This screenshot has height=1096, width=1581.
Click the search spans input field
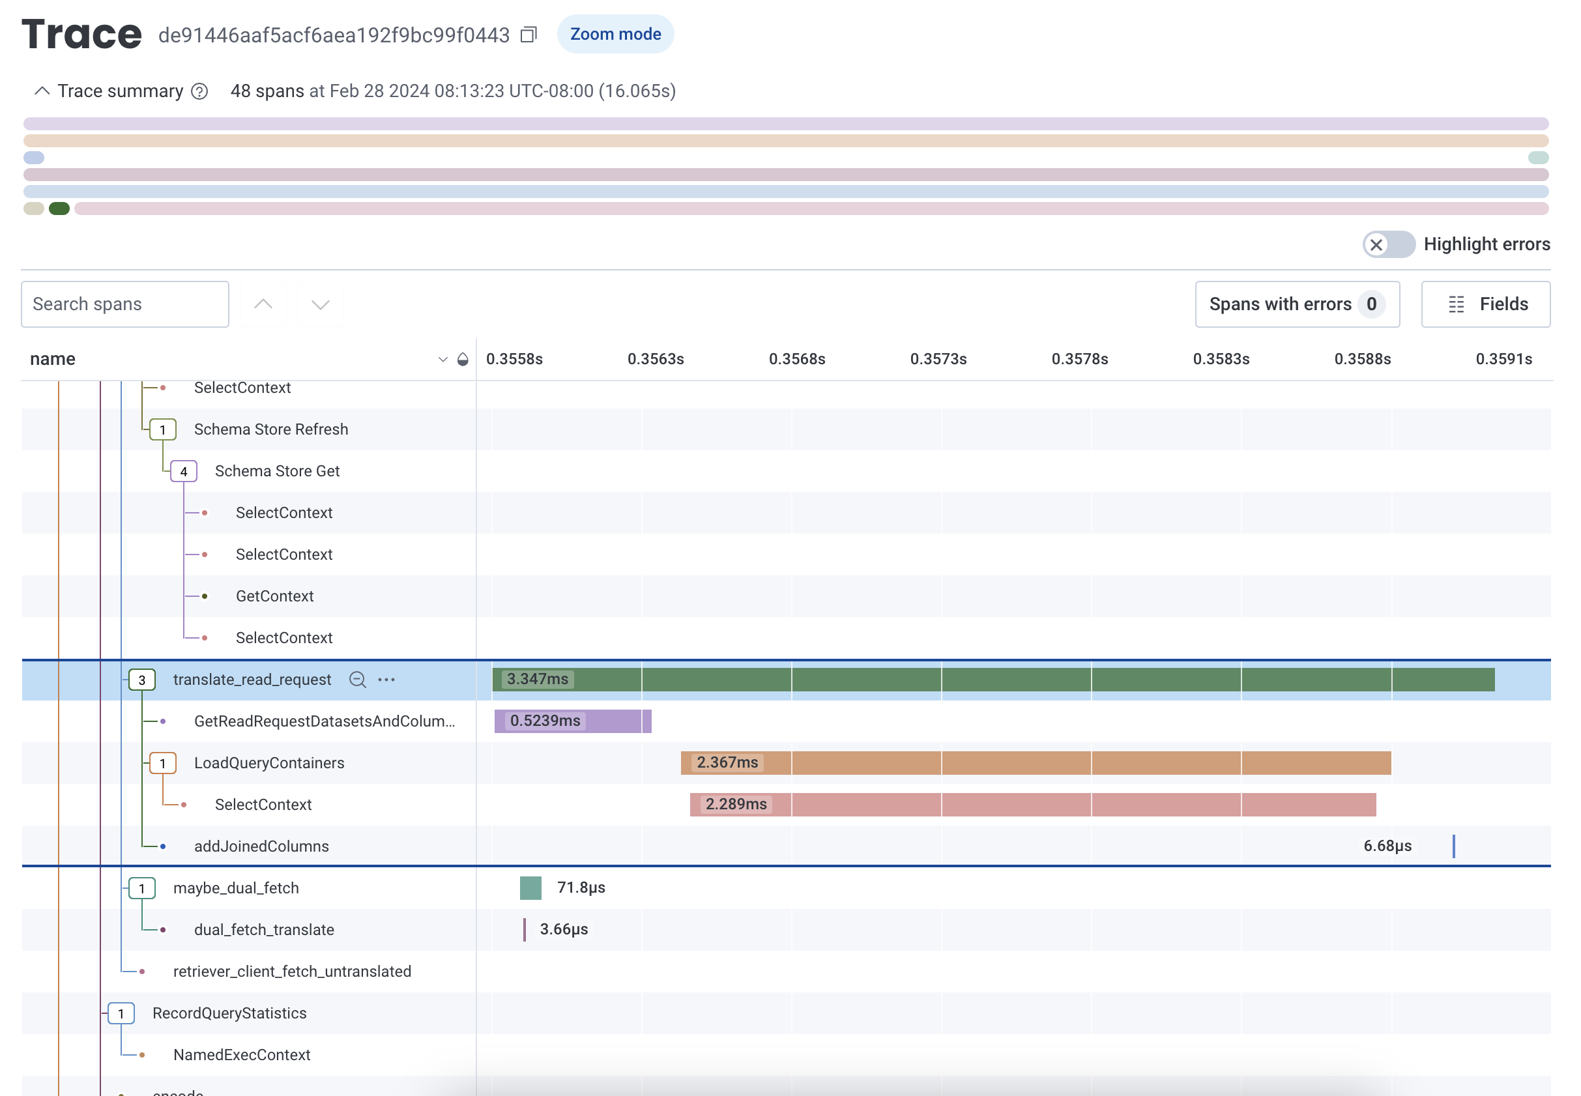[125, 303]
